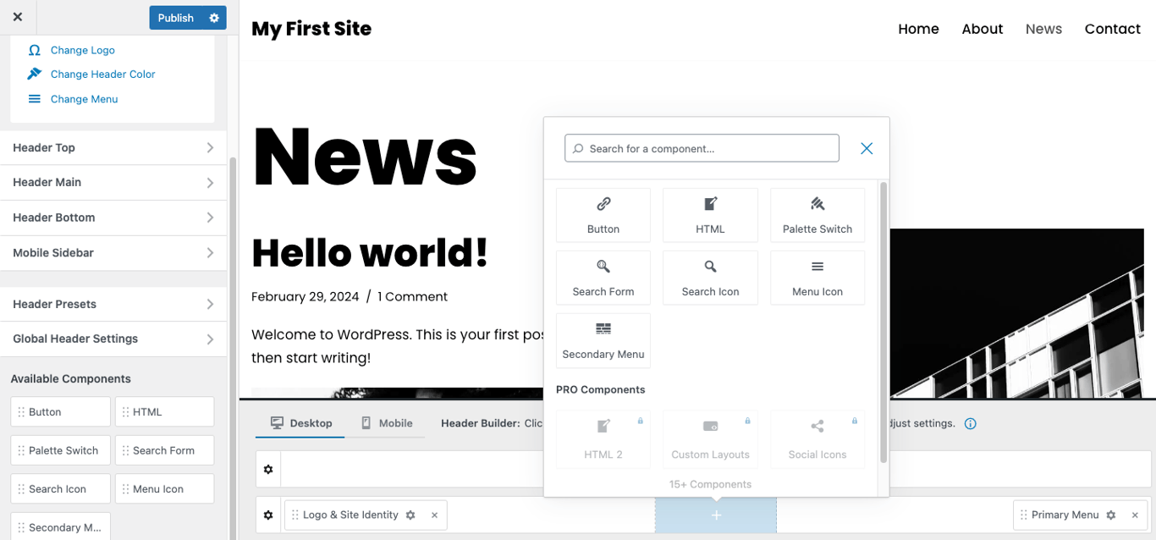This screenshot has height=540, width=1156.
Task: Add the Button component from the picker popup
Action: pyautogui.click(x=603, y=215)
